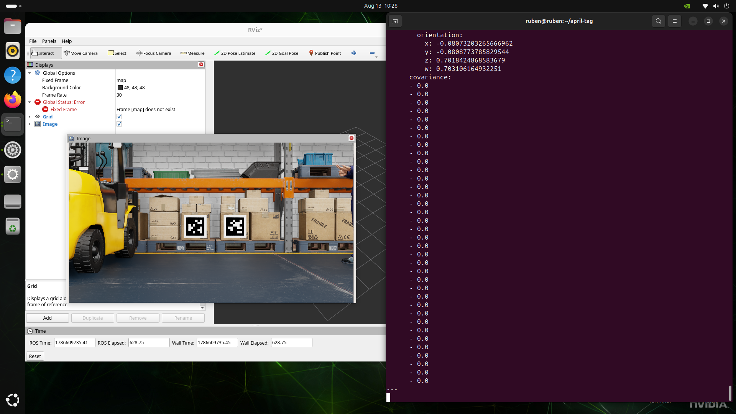Open the terminal hamburger menu
The image size is (736, 414).
[675, 21]
